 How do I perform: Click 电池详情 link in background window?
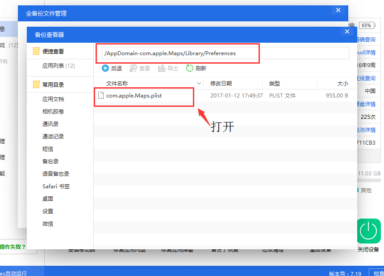(x=366, y=130)
